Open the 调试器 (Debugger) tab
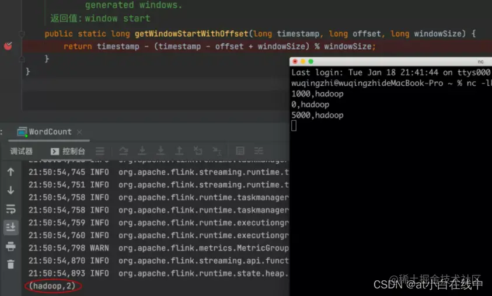This screenshot has width=492, height=296. 22,151
